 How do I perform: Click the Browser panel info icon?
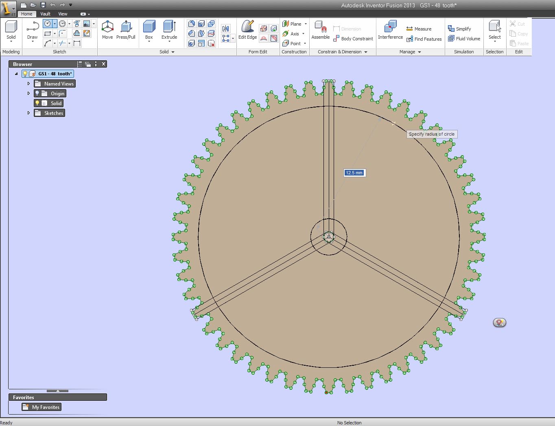(x=96, y=64)
